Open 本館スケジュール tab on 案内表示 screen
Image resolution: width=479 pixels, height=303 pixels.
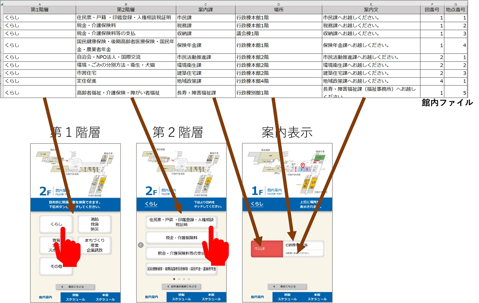click(x=317, y=297)
